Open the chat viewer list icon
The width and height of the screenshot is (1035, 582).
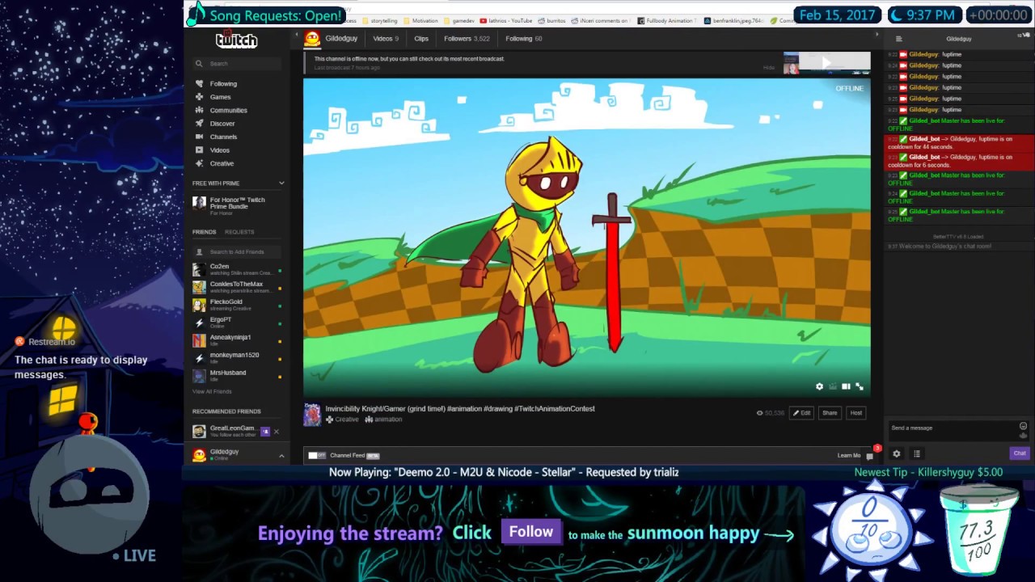tap(917, 454)
